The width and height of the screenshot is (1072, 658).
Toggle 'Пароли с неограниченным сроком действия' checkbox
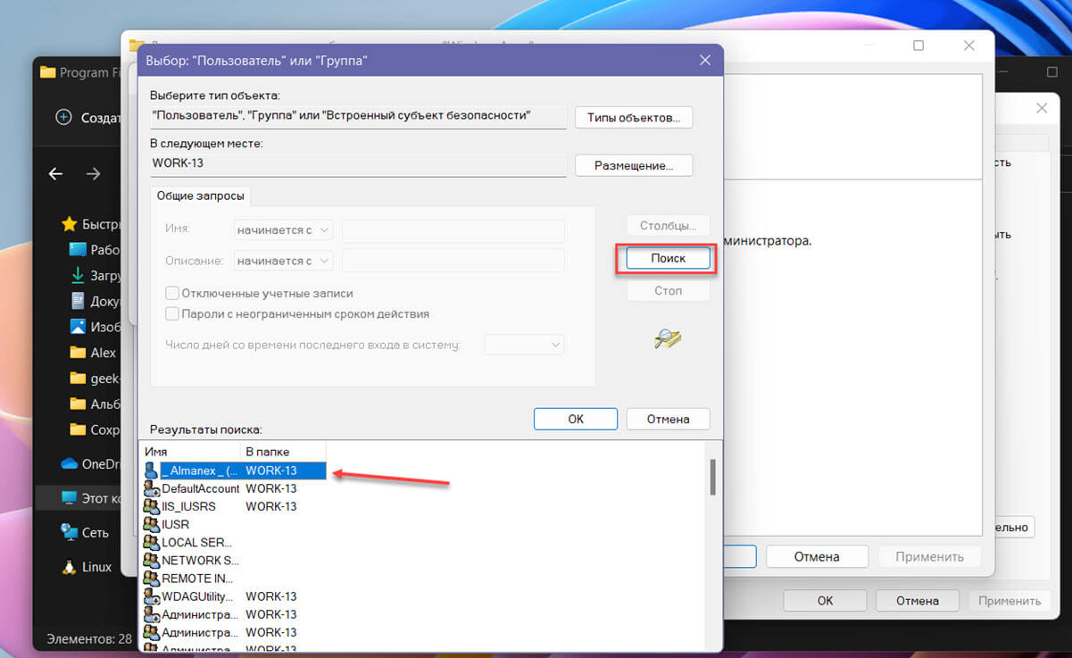[172, 314]
